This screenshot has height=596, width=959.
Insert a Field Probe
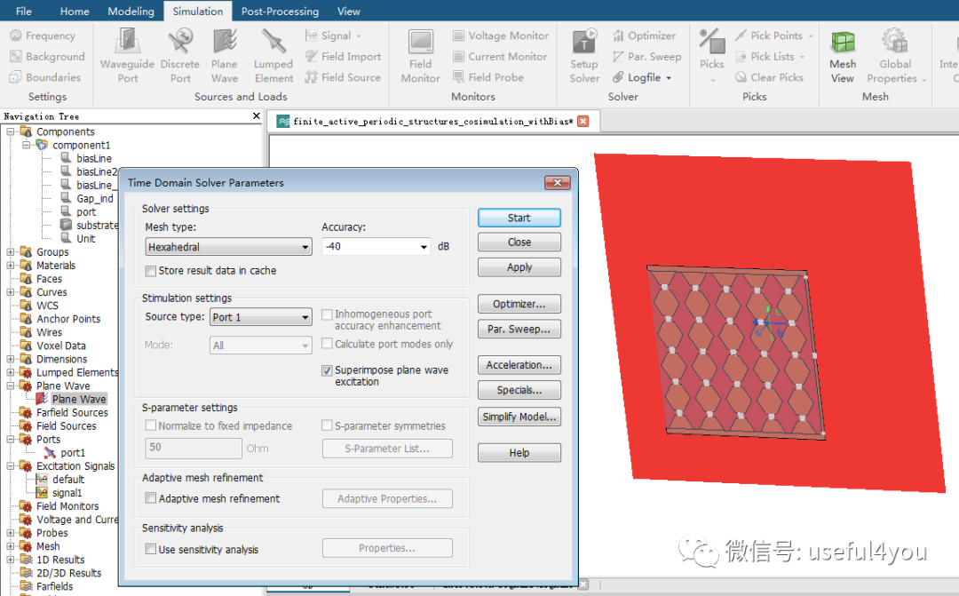[x=488, y=77]
